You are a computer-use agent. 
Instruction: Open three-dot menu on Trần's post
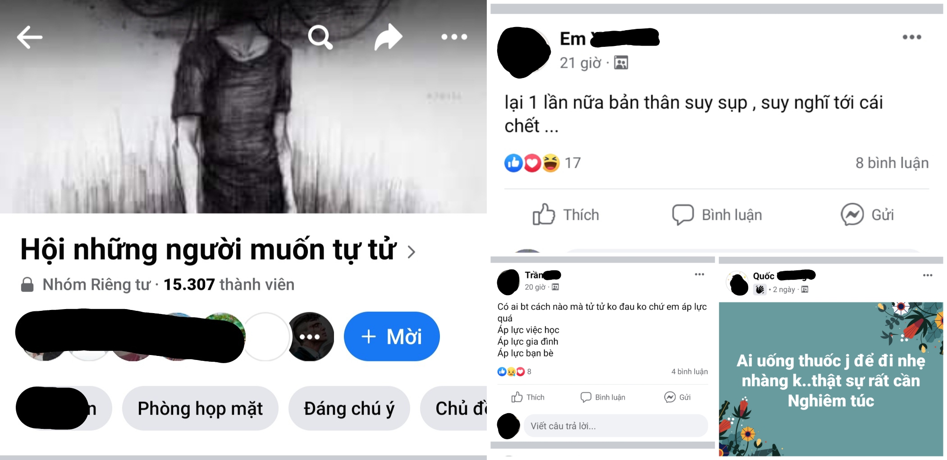tap(699, 274)
